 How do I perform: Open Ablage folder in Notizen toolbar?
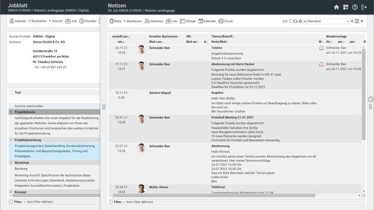coord(188,21)
